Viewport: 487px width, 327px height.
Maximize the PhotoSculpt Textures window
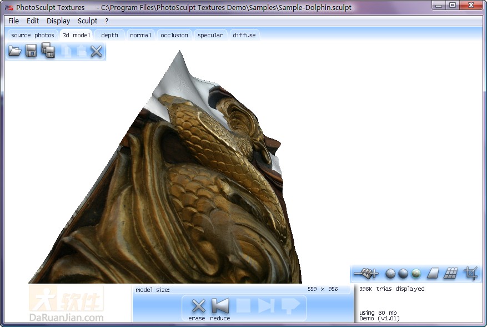point(453,6)
